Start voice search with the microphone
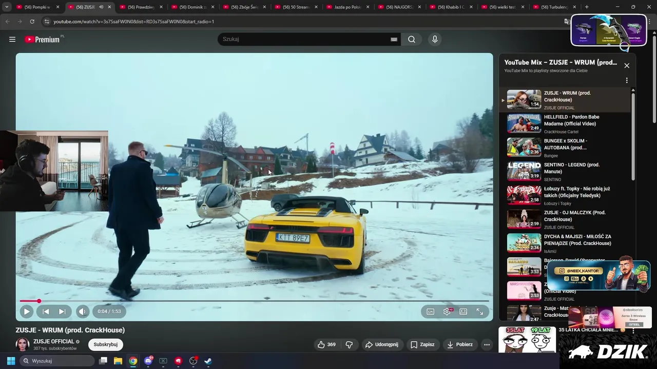 (x=435, y=39)
